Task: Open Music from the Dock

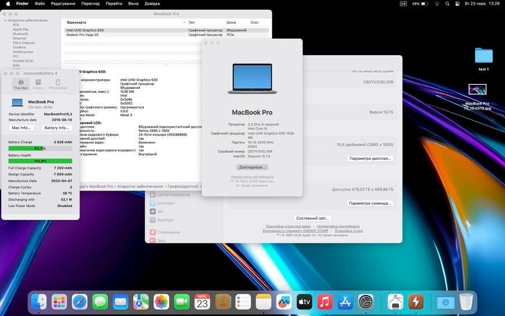Action: tap(324, 302)
